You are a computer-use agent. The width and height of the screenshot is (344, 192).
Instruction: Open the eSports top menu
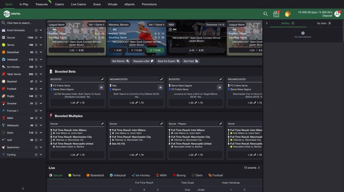pos(129,4)
